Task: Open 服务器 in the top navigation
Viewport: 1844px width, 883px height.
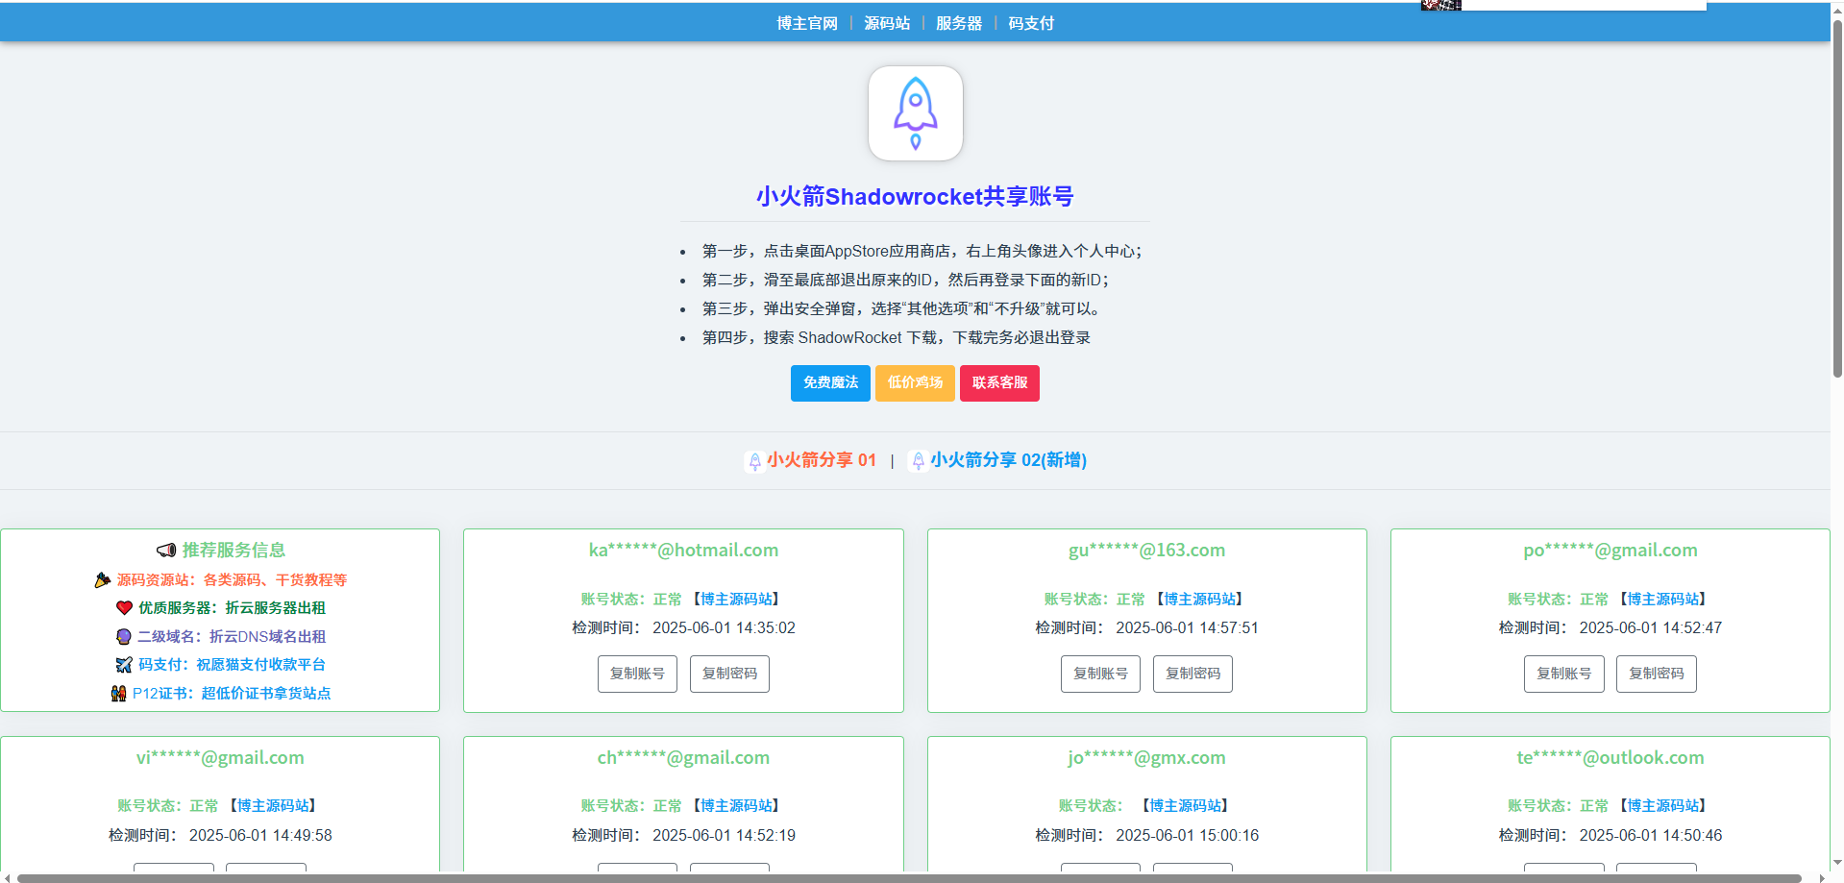Action: click(x=959, y=23)
